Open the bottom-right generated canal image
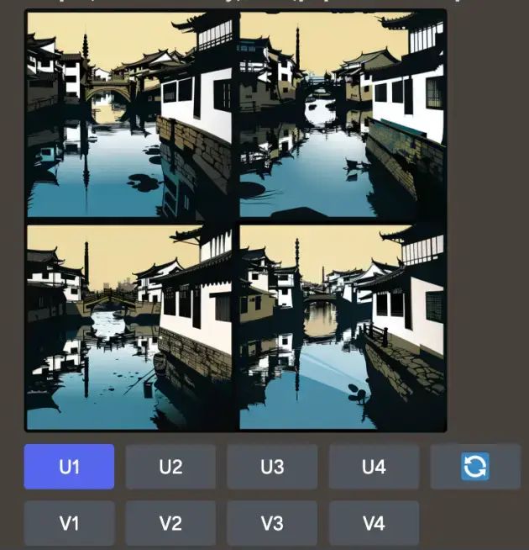This screenshot has height=550, width=529. [x=342, y=327]
